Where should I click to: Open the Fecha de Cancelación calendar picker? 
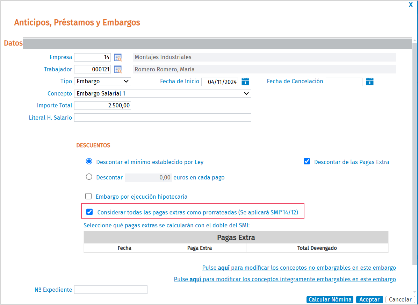coord(370,81)
